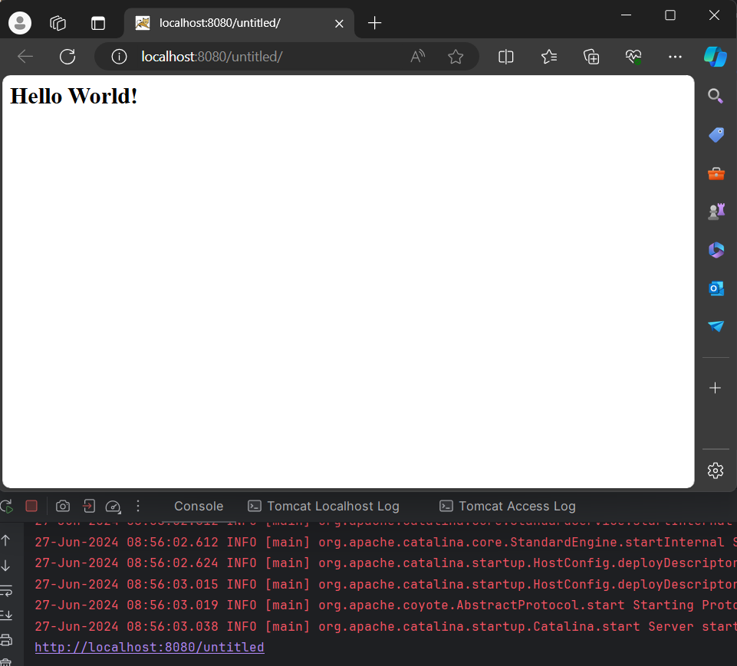
Task: Toggle soft-wrap in the console
Action: click(x=6, y=590)
